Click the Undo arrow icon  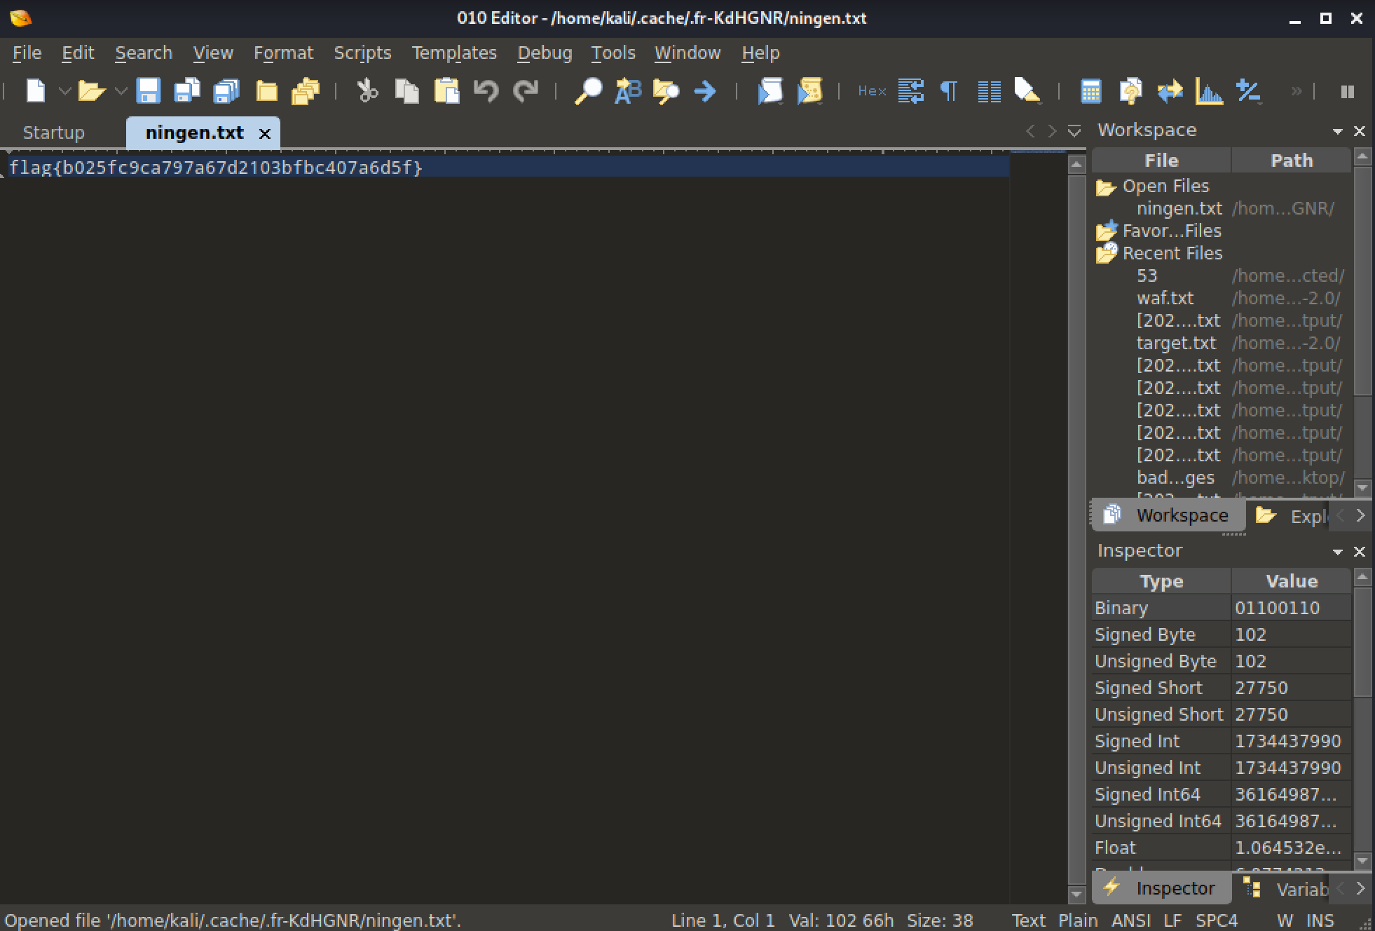[486, 91]
